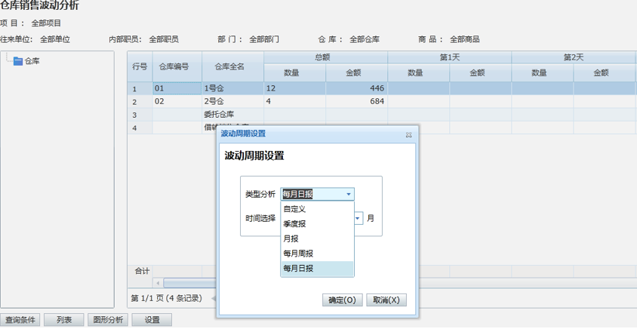Open 查询条件 at the bottom

20,320
